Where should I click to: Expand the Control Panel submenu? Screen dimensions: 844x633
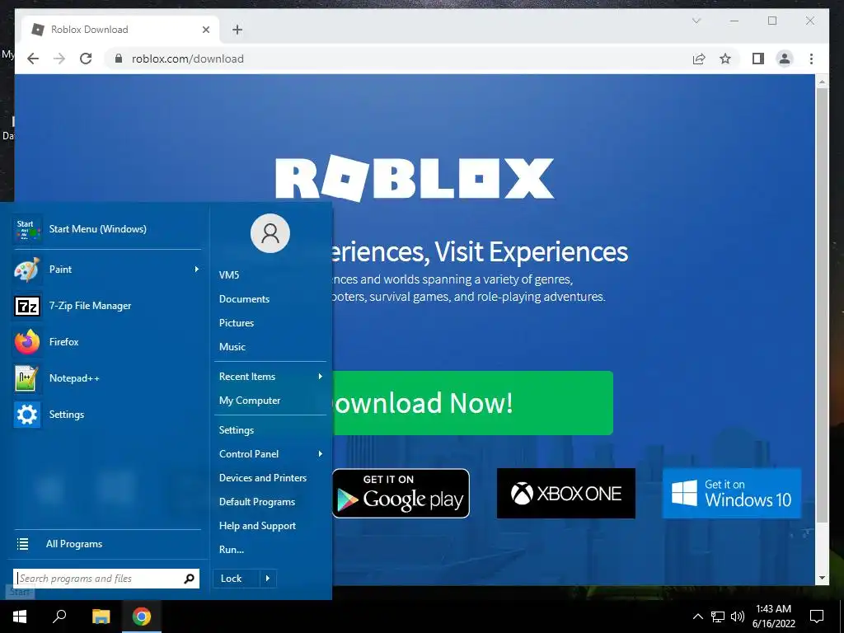click(321, 454)
